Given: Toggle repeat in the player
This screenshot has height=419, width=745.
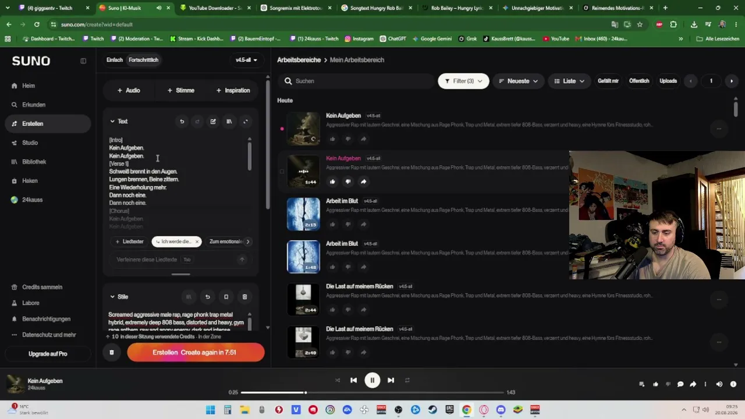Looking at the screenshot, I should pos(407,380).
